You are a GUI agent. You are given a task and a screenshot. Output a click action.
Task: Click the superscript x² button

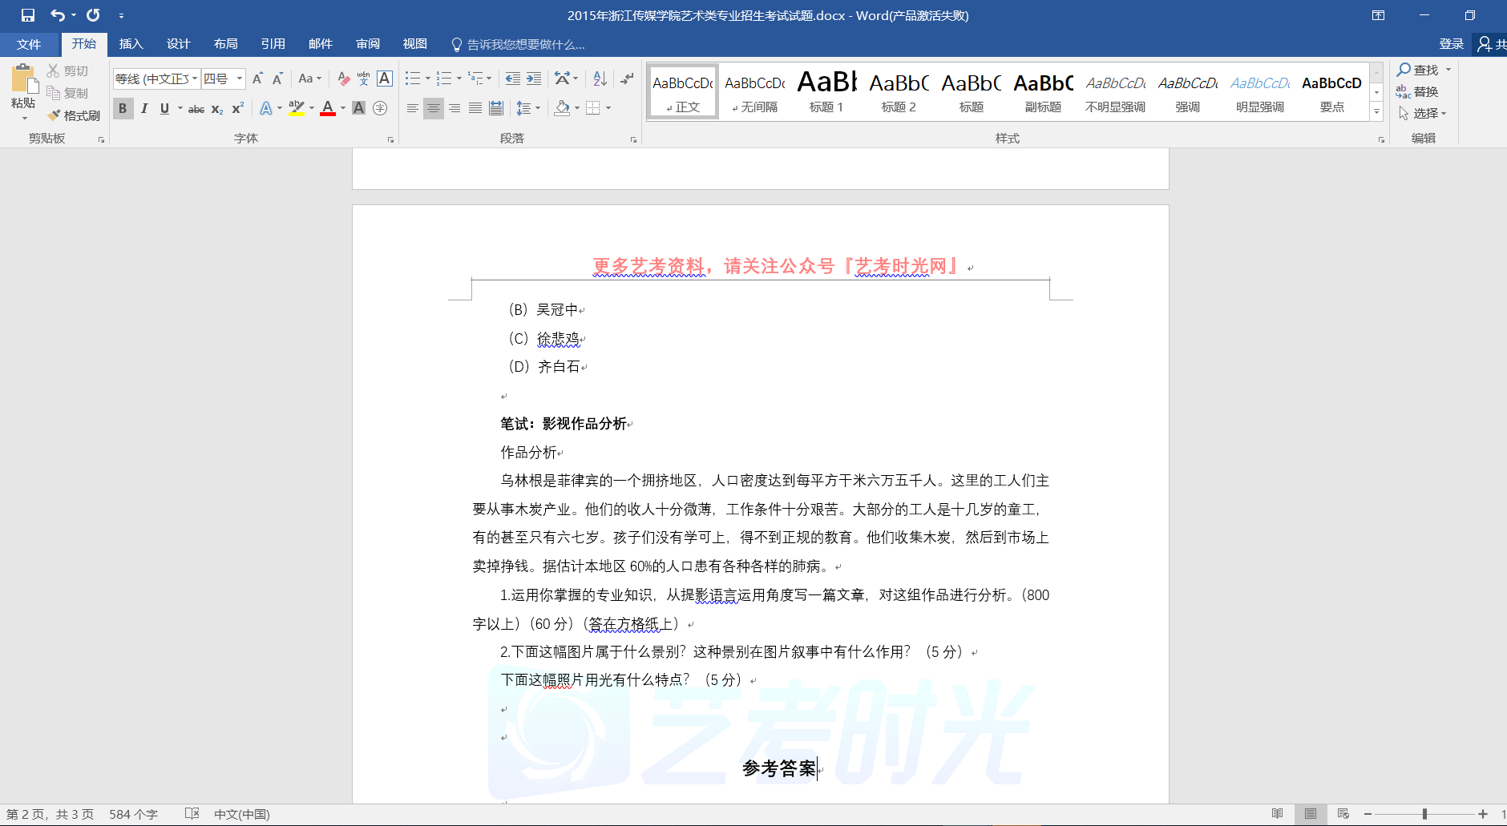point(238,108)
